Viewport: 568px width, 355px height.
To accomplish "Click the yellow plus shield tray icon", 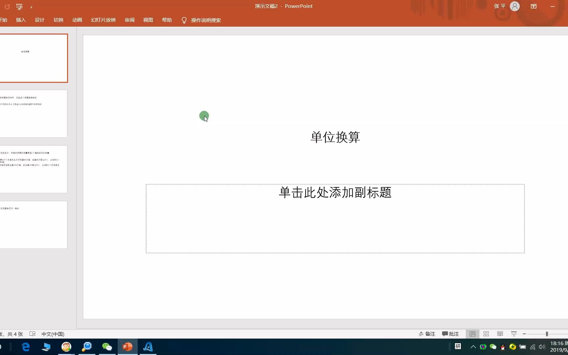I will coord(512,347).
